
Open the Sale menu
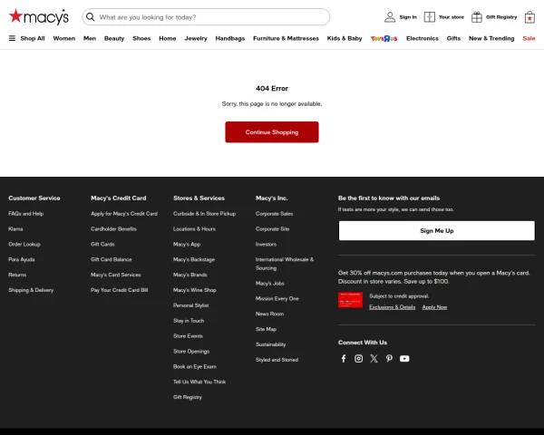click(529, 38)
